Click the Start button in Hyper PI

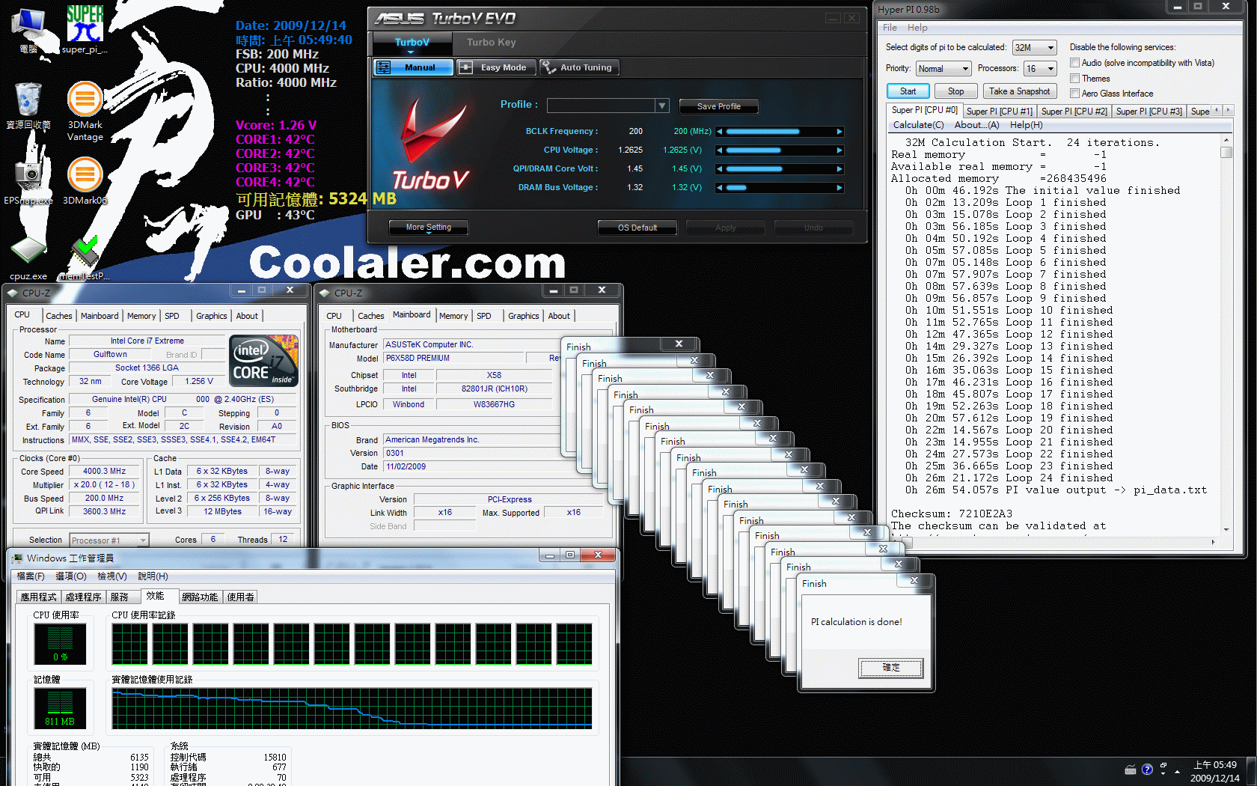[908, 91]
